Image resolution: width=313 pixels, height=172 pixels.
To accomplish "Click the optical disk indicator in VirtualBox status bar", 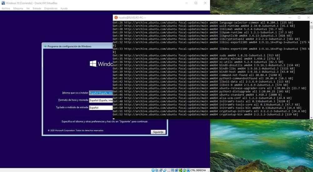I will (153, 170).
